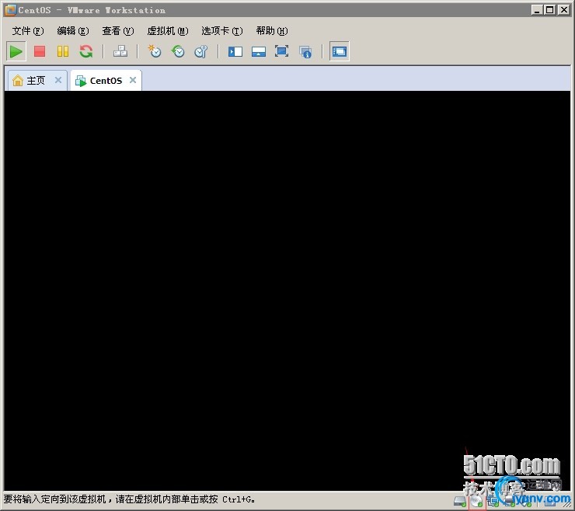The height and width of the screenshot is (511, 575).
Task: Send Ctrl+Alt+Del via keyboard keys icon
Action: point(120,51)
